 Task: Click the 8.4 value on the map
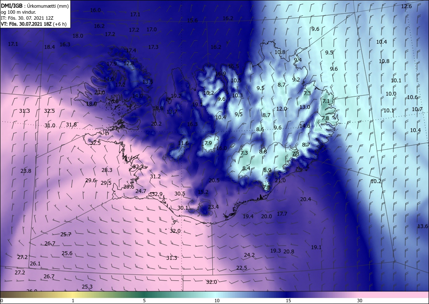point(246,168)
